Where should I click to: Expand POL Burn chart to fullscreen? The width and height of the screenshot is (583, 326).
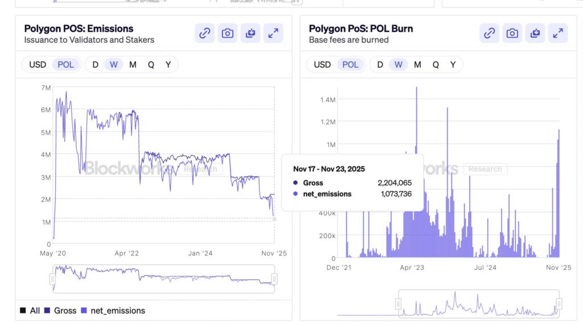pos(558,34)
